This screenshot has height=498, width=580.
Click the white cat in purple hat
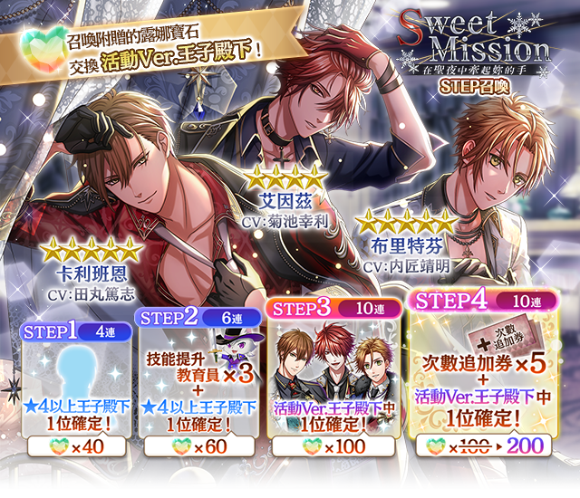(x=234, y=351)
